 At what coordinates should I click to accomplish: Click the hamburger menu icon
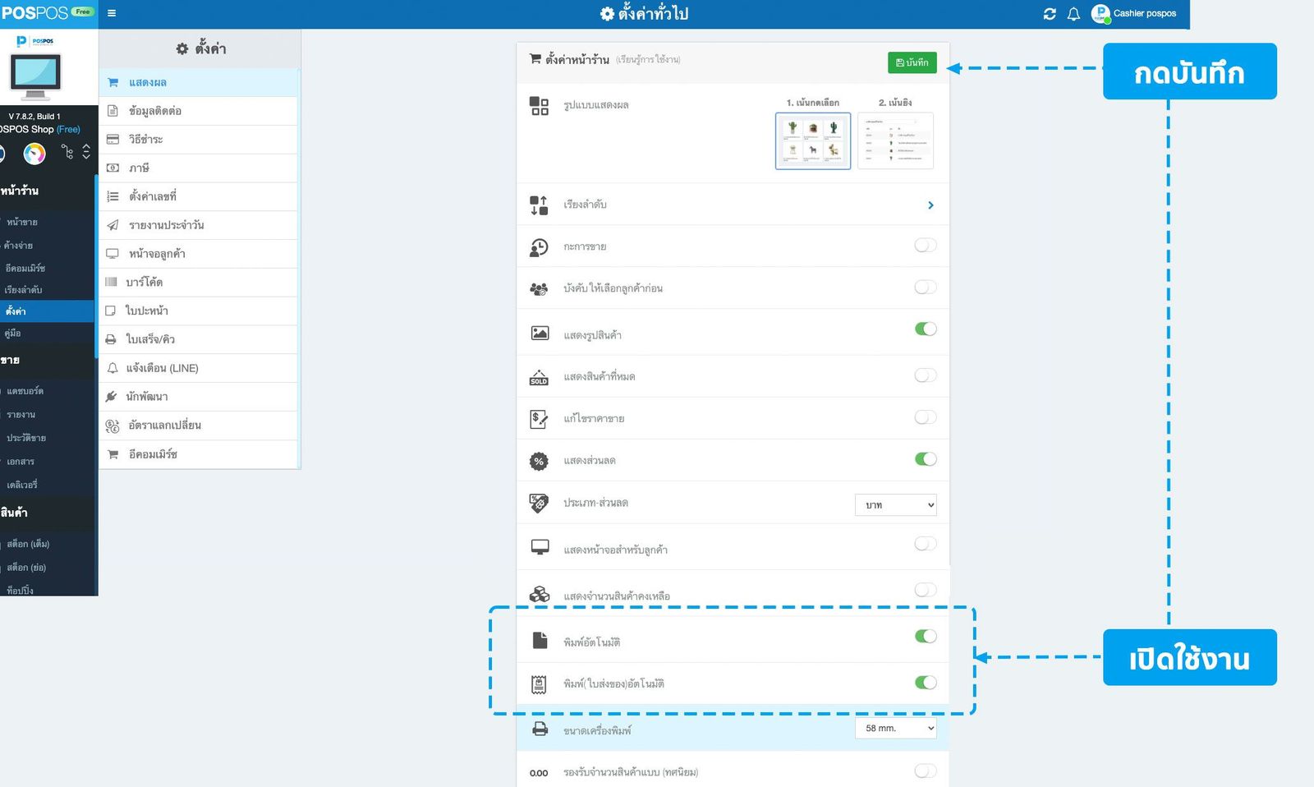112,13
